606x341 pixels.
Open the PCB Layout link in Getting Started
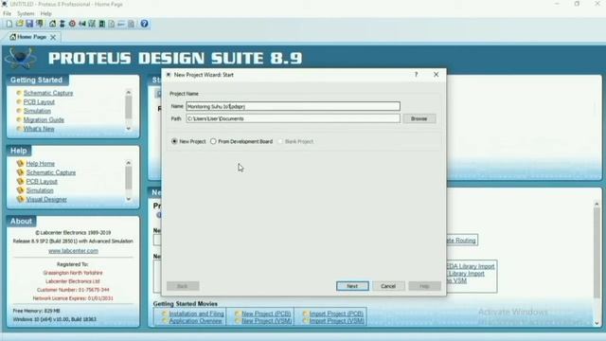(39, 102)
